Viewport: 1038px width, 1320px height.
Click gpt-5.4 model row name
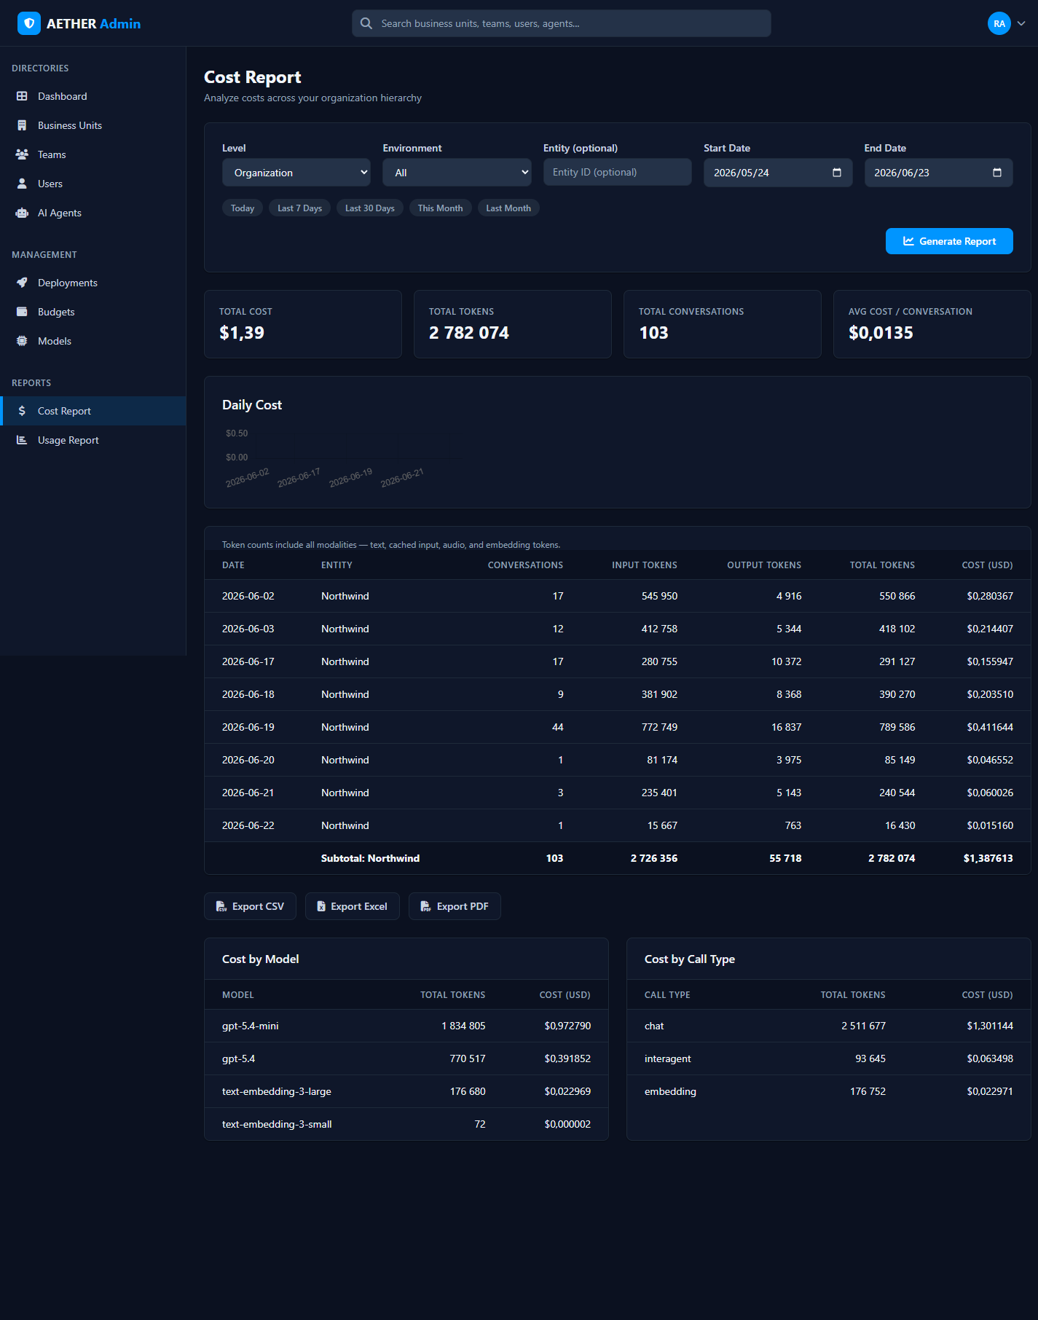click(x=238, y=1058)
